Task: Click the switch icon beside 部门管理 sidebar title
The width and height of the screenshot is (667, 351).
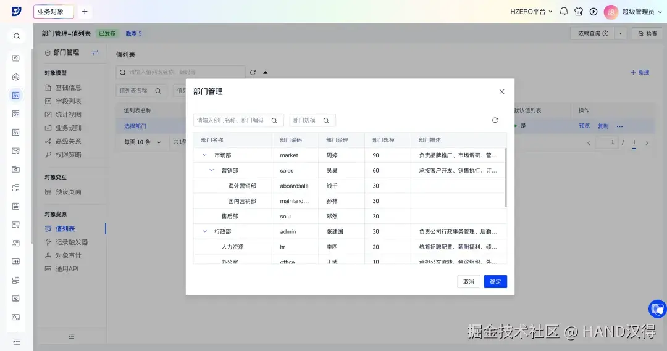Action: (x=95, y=52)
